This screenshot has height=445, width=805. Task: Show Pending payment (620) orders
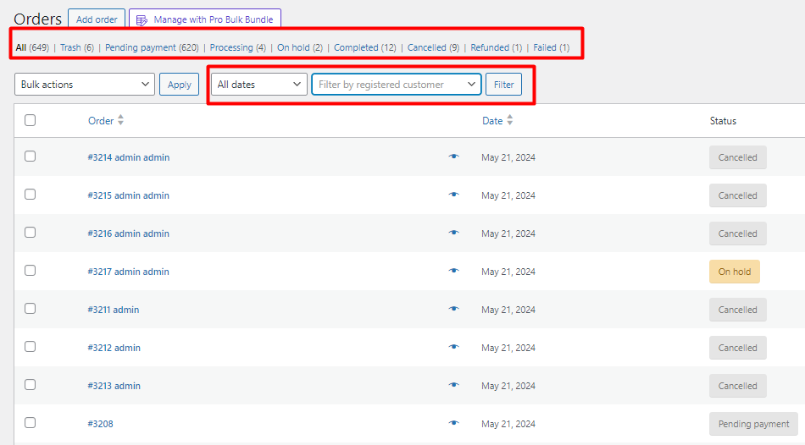152,47
